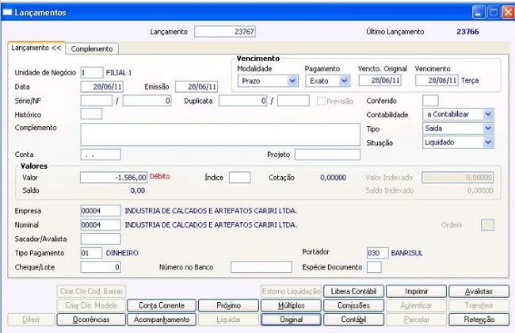Click the company name beside the Empresa field
This screenshot has width=515, height=333.
click(211, 211)
